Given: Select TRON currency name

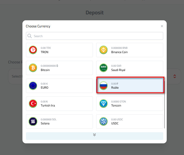Looking at the screenshot, I should point(45,52).
